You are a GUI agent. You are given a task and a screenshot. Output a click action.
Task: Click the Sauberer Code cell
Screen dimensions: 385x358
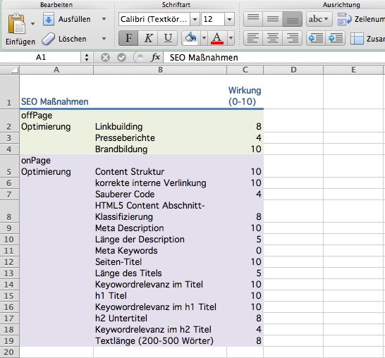pyautogui.click(x=160, y=195)
